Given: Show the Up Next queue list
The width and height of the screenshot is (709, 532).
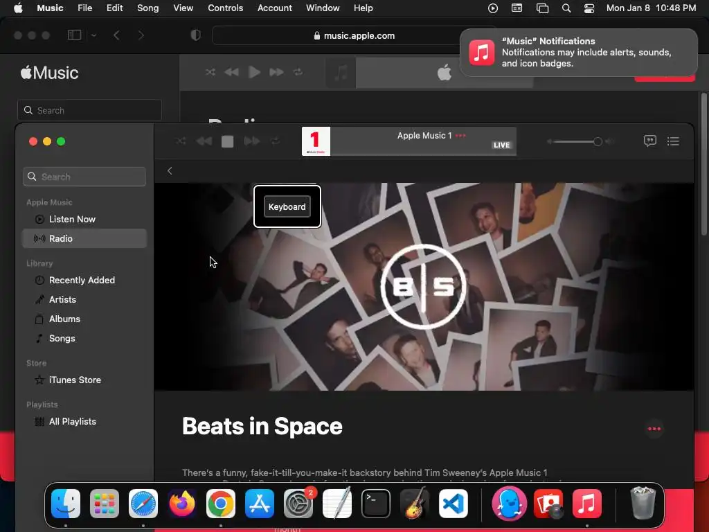Looking at the screenshot, I should (673, 141).
